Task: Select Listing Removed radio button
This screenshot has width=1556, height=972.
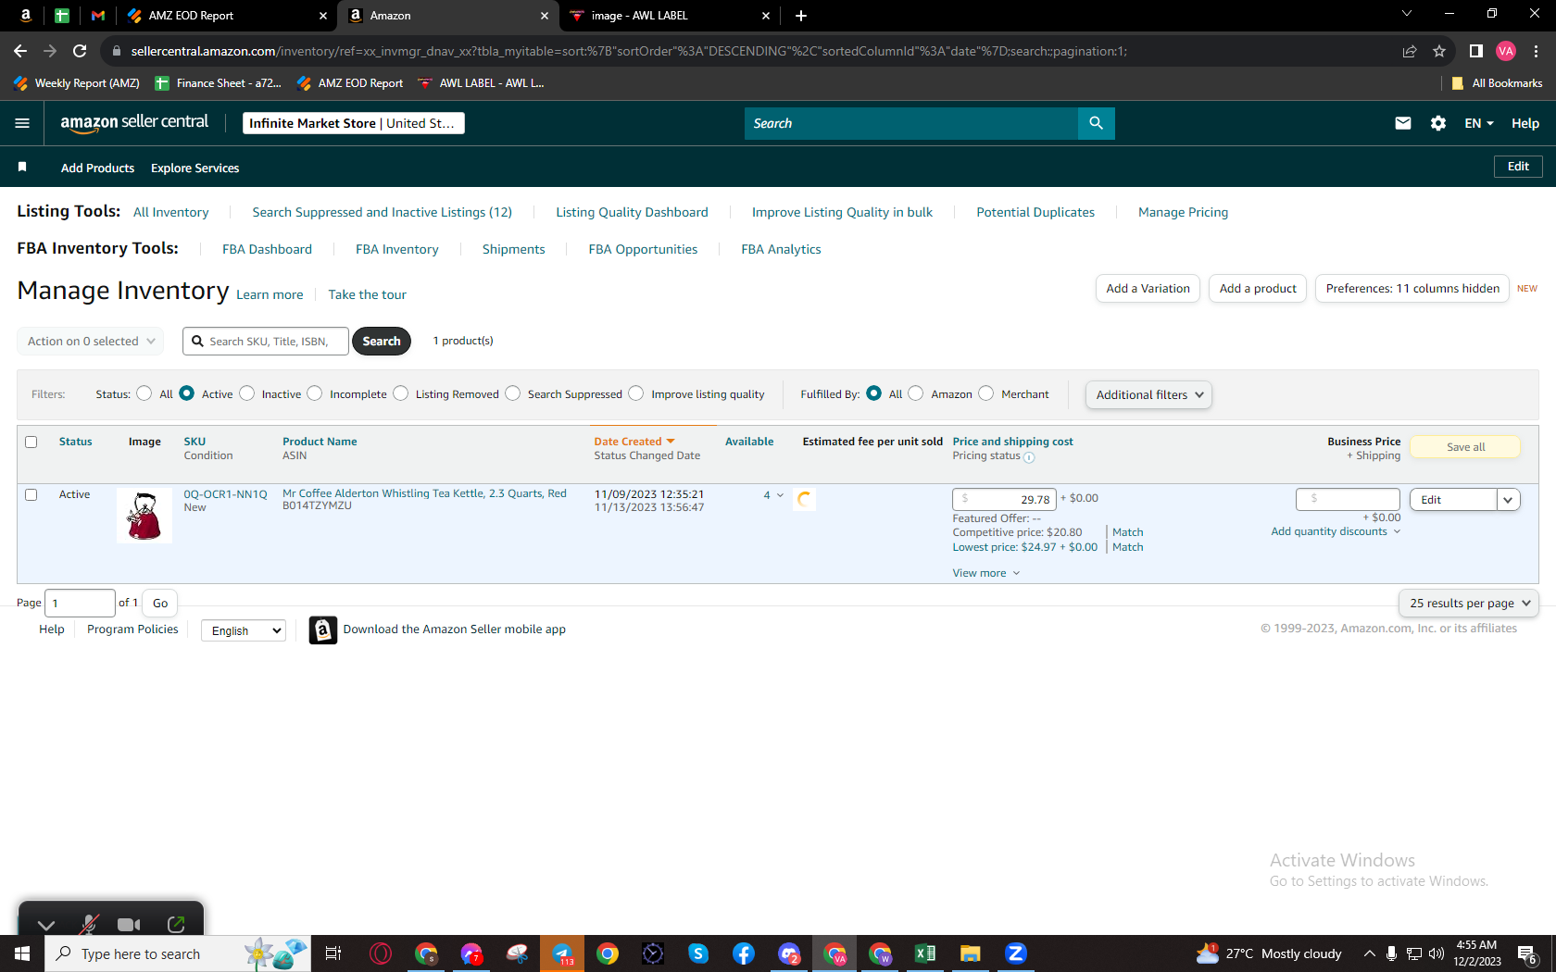Action: pos(401,393)
